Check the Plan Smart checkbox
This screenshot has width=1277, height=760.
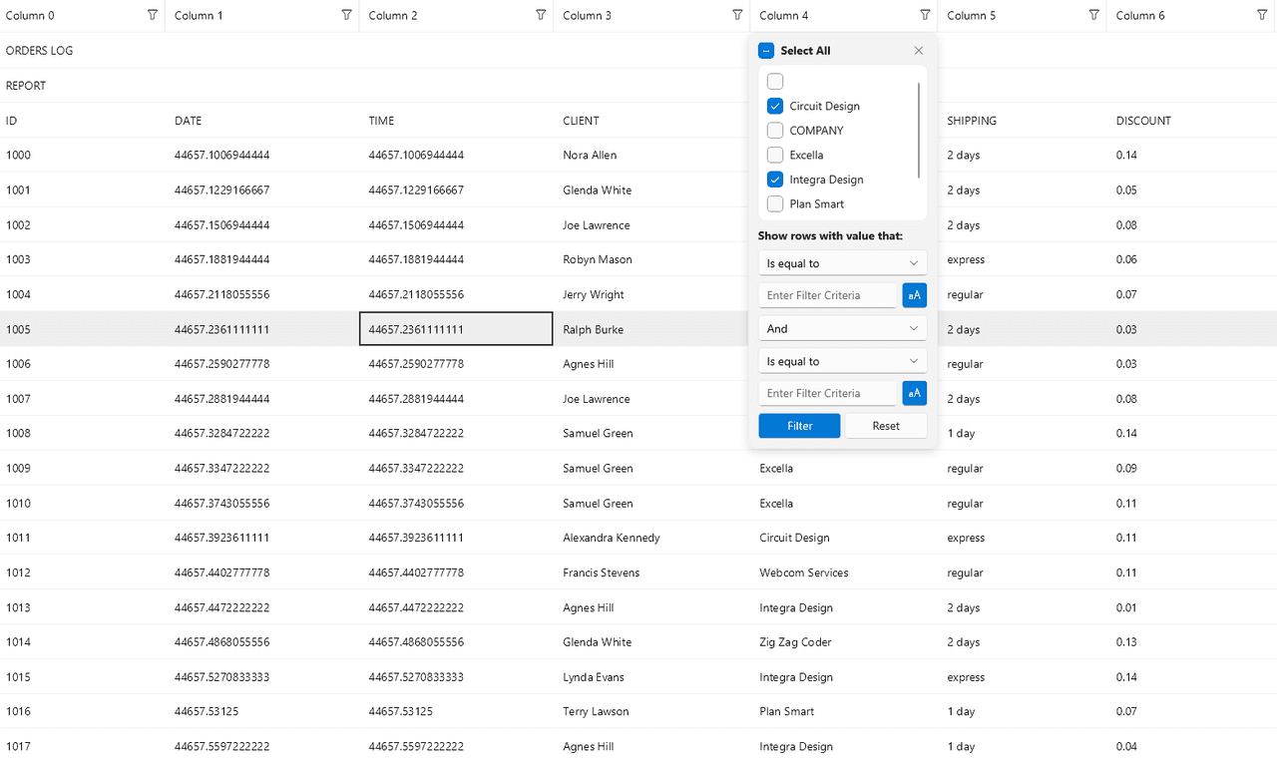775,203
